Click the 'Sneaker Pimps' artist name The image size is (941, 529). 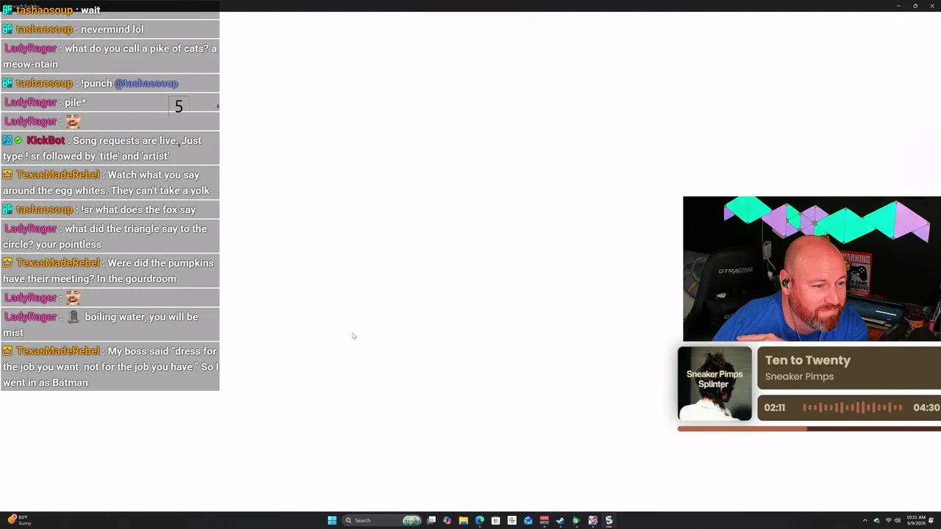(x=799, y=376)
